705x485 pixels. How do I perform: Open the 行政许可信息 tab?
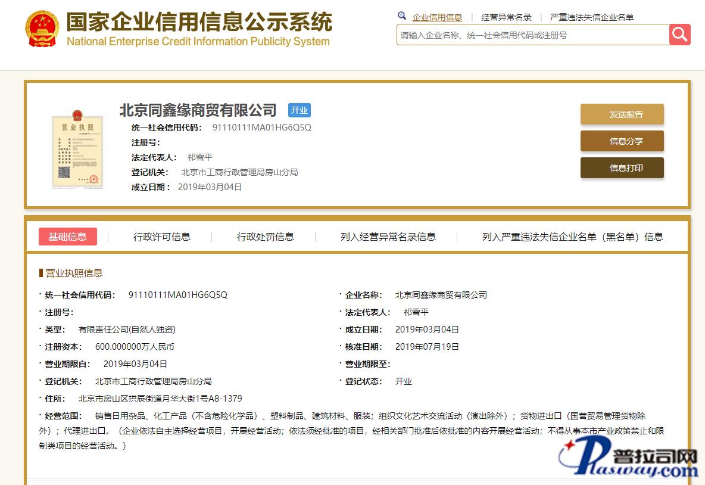click(x=161, y=237)
